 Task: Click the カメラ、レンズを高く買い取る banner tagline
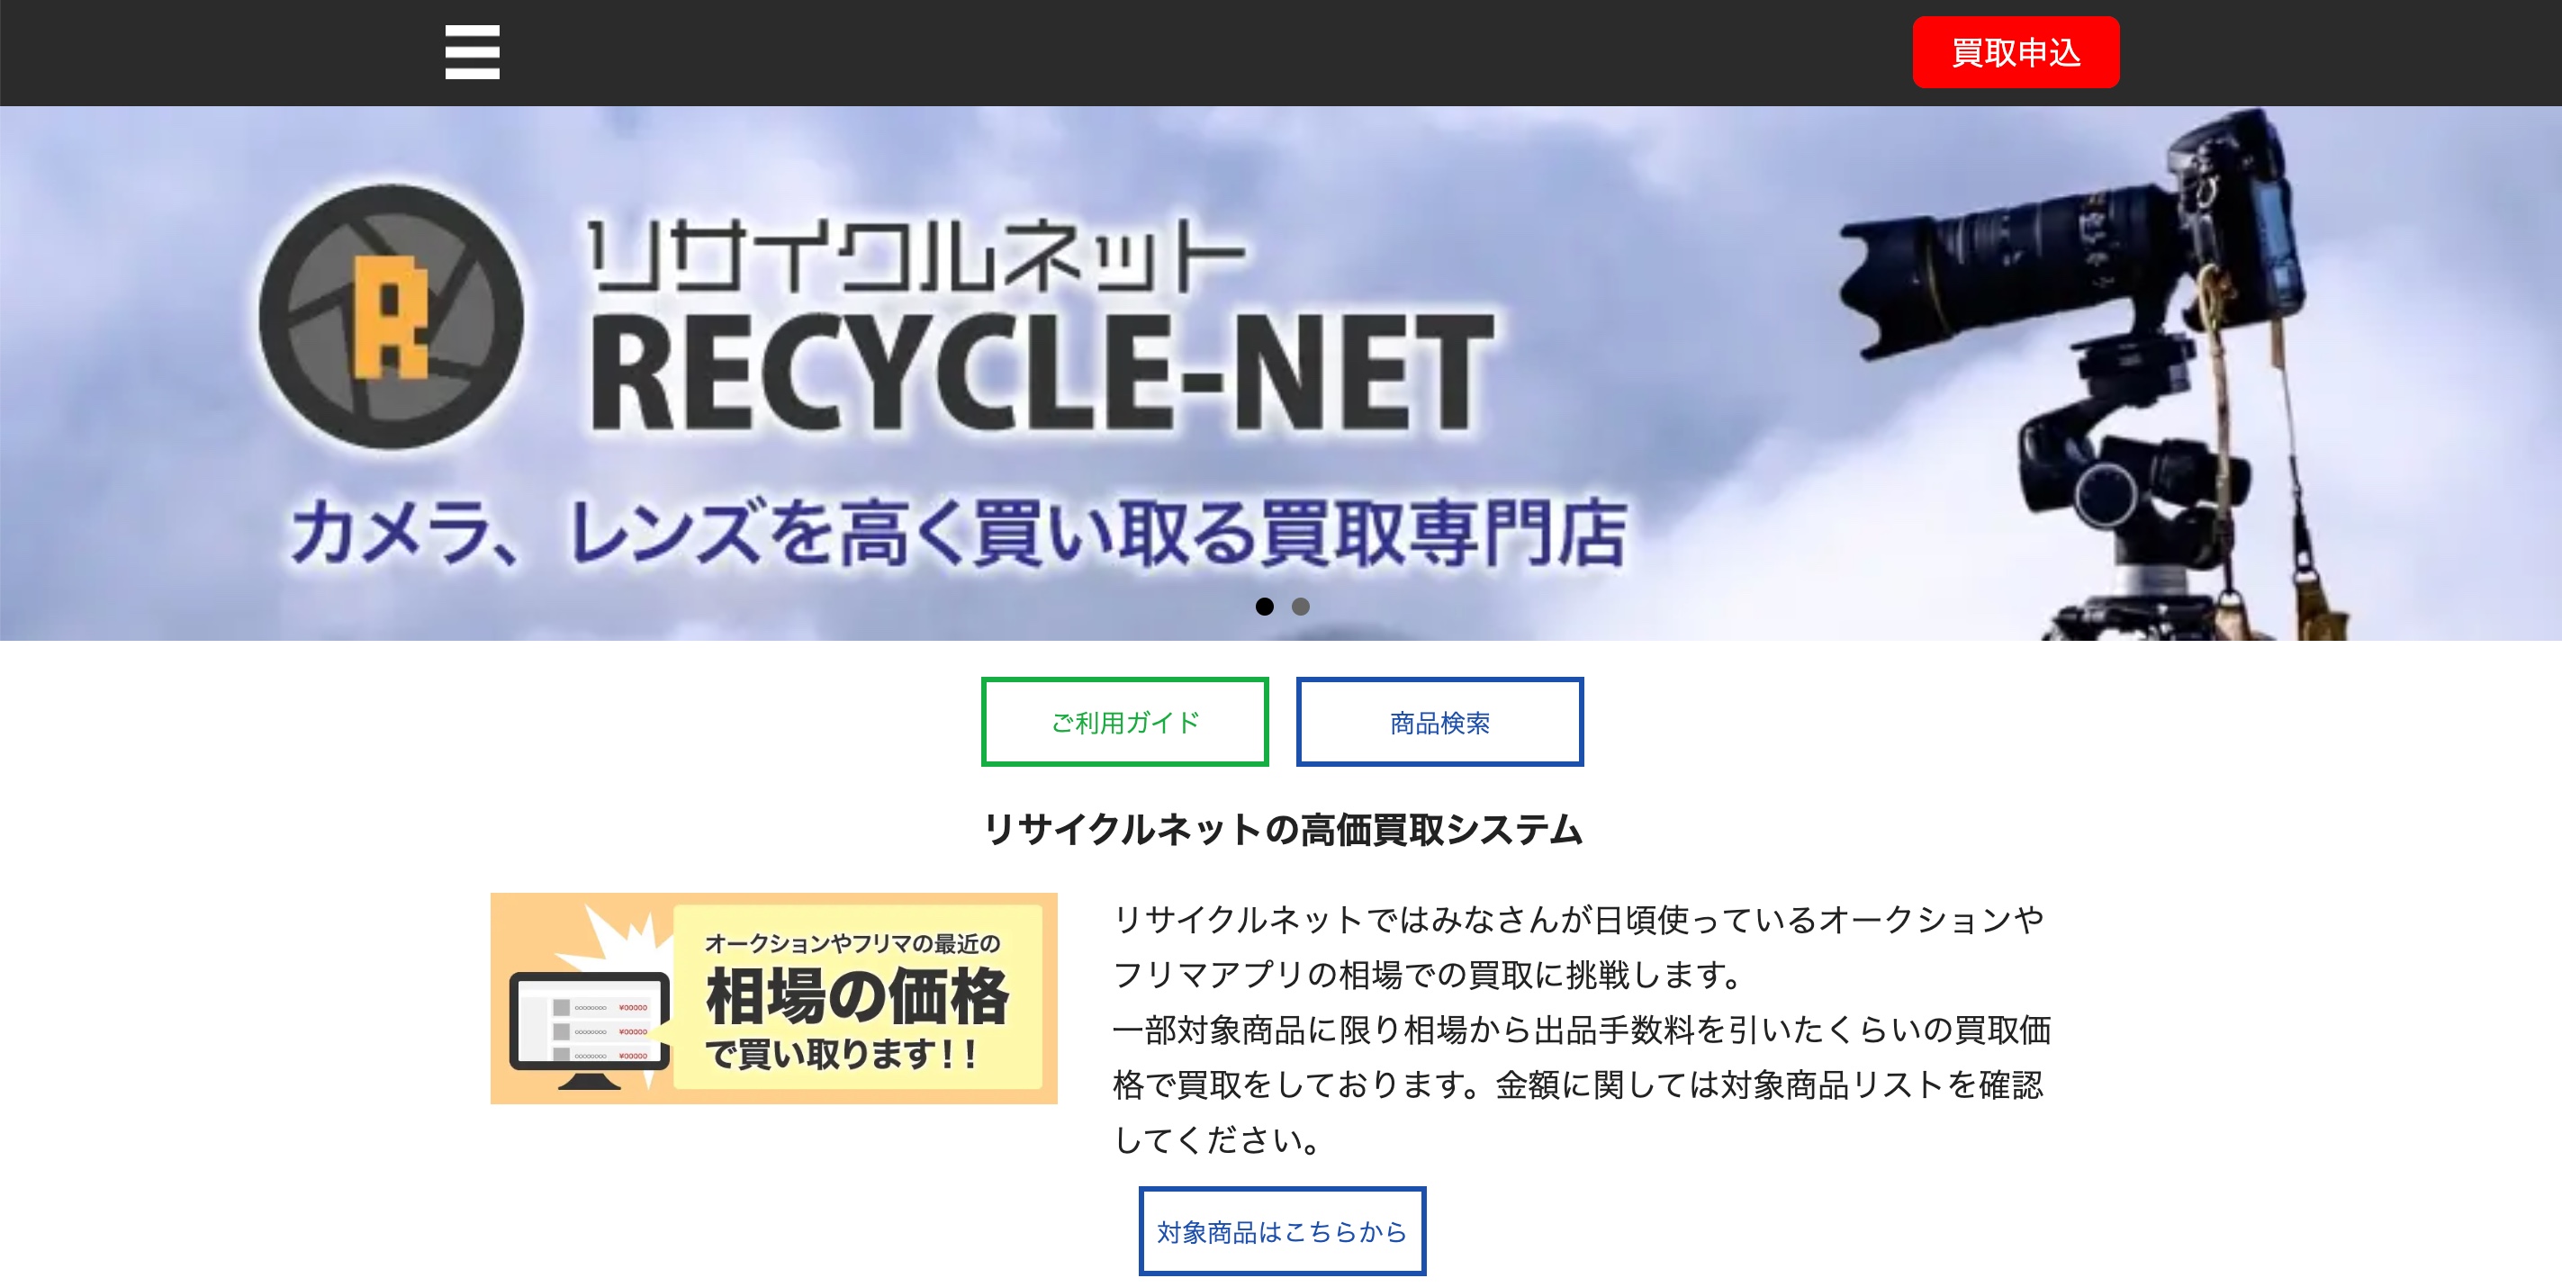click(x=959, y=533)
